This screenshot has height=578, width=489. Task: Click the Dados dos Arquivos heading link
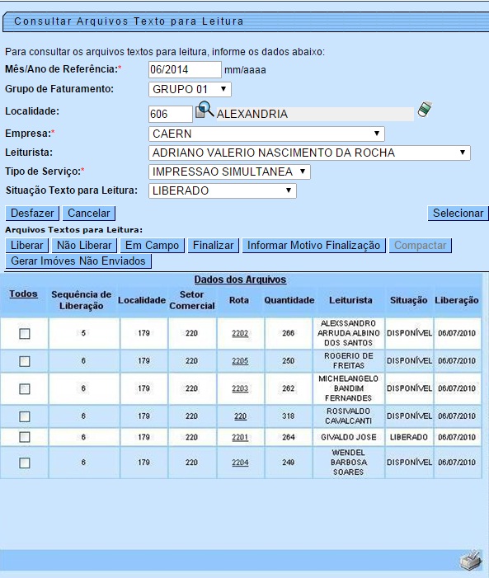pyautogui.click(x=240, y=280)
